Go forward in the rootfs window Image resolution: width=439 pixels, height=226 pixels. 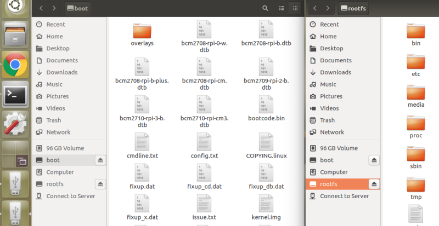coord(328,8)
